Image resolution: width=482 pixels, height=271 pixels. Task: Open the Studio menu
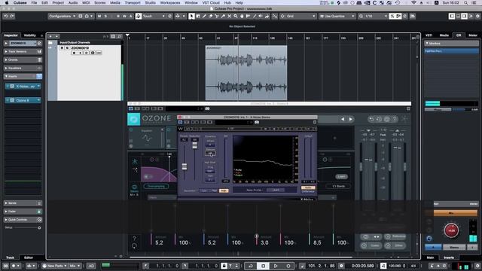[151, 2]
